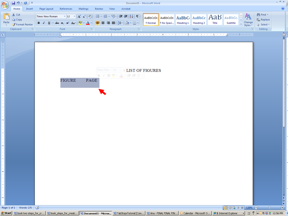Undo the last action
This screenshot has width=288, height=216.
(18, 3)
